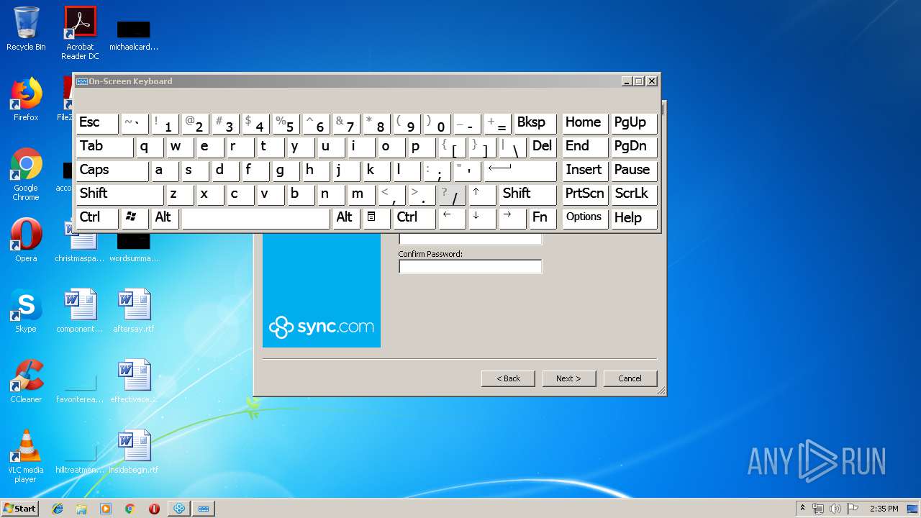Open the component... Word document icon

pyautogui.click(x=80, y=311)
